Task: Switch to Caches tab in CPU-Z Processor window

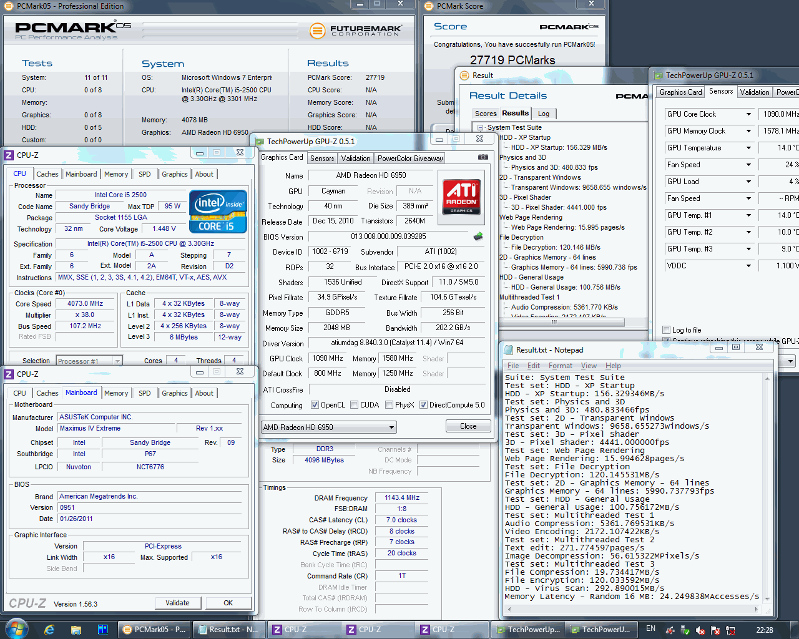Action: (47, 174)
